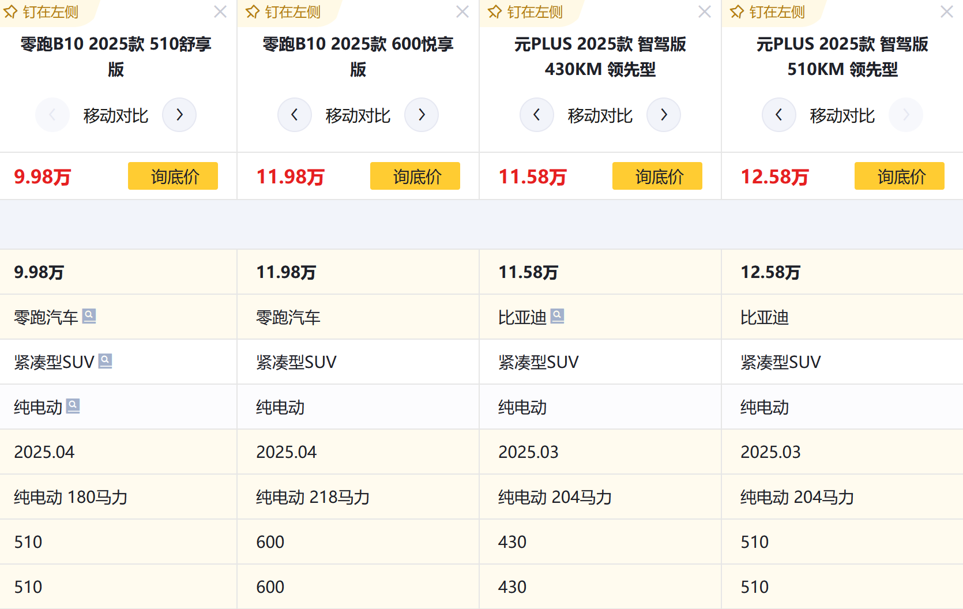
Task: Remove 元PLUS 430KM 领先型 from comparison
Action: [x=705, y=12]
